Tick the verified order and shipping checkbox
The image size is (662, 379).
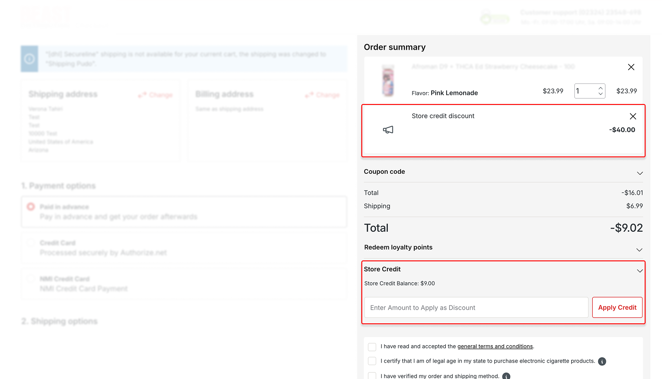(x=372, y=376)
